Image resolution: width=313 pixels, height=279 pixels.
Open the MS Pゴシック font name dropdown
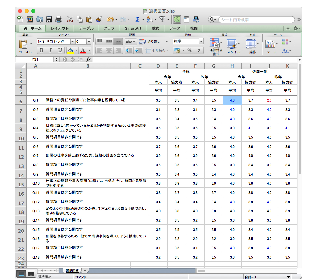tap(72, 42)
